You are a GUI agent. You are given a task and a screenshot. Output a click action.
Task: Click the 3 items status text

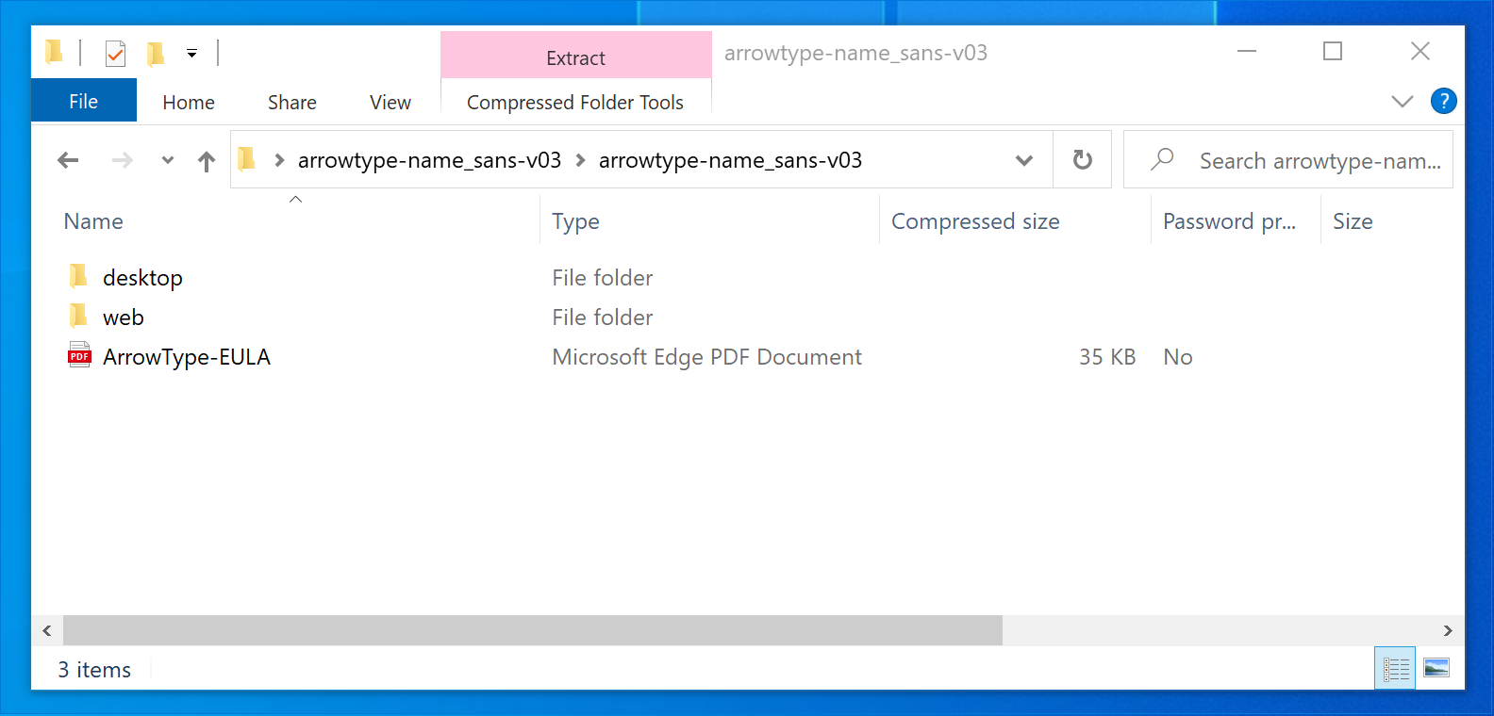(94, 670)
